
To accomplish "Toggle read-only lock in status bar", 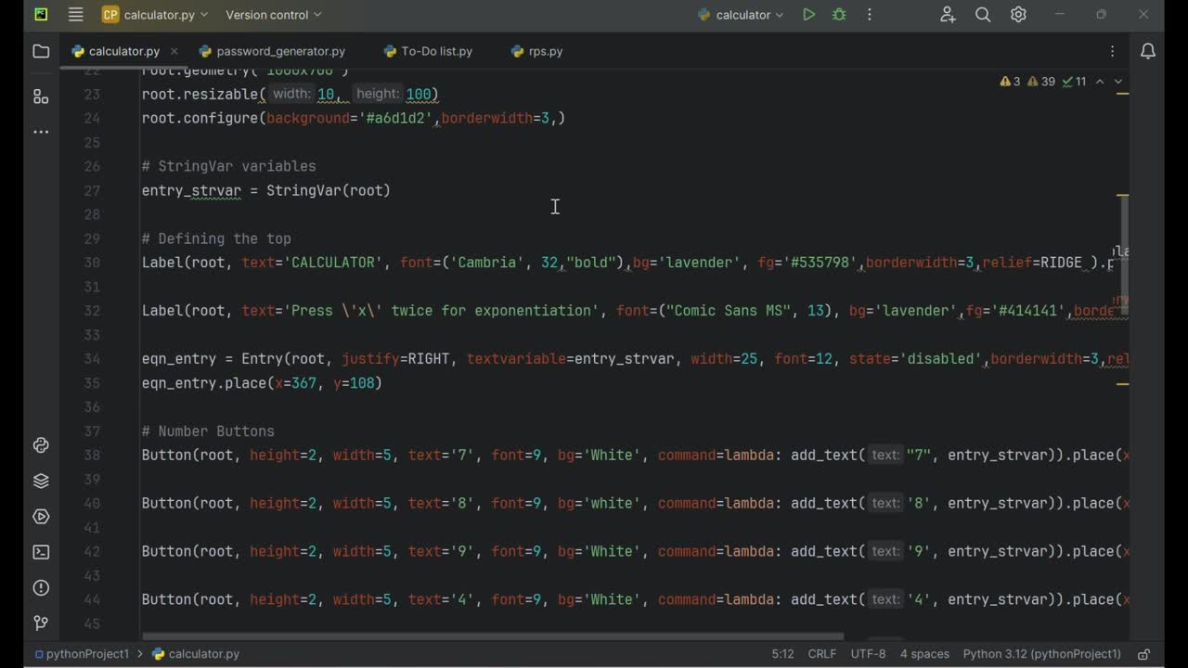I will point(1144,654).
